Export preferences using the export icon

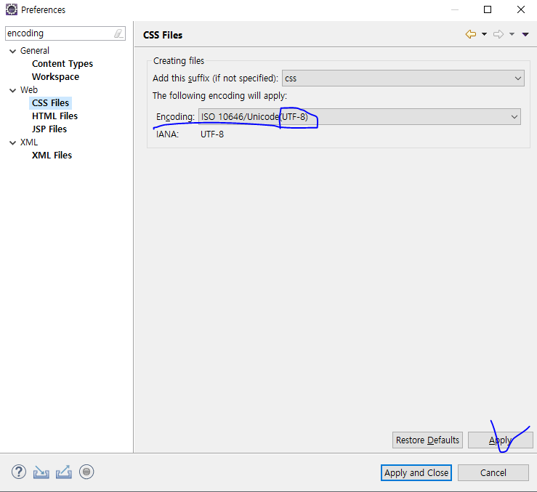(x=64, y=472)
